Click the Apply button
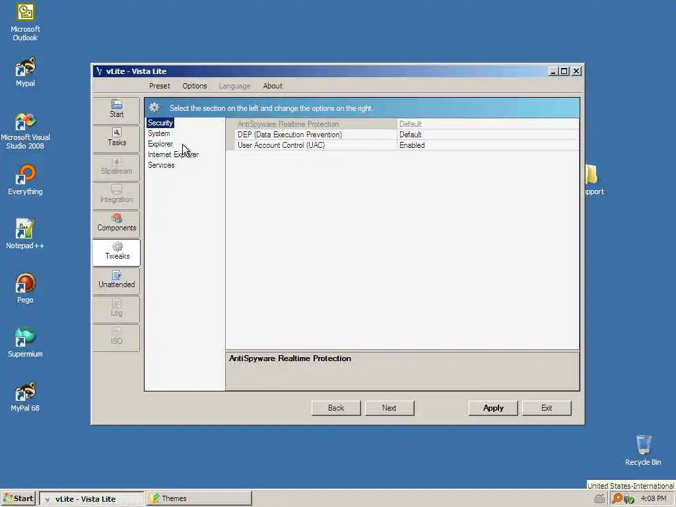Image resolution: width=676 pixels, height=507 pixels. pyautogui.click(x=493, y=408)
